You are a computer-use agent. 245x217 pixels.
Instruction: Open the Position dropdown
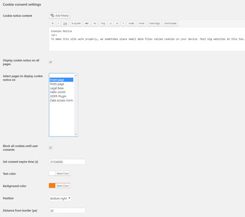click(x=60, y=199)
